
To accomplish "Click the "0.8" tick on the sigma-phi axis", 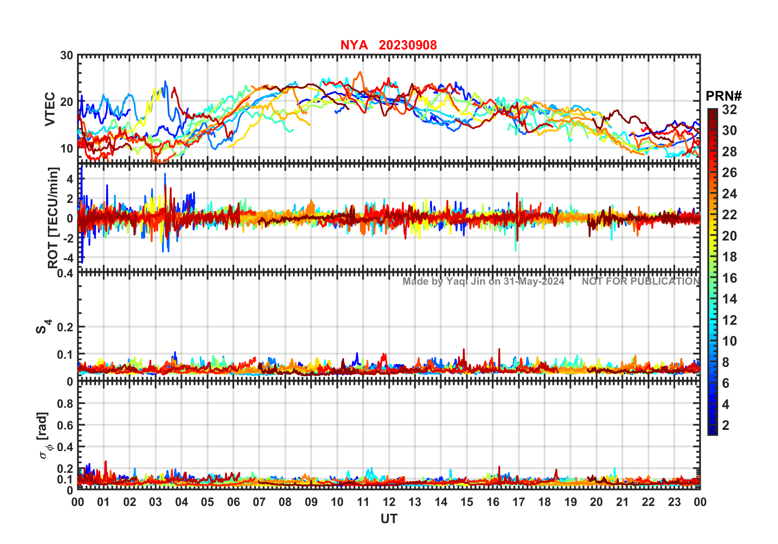I will 65,403.
